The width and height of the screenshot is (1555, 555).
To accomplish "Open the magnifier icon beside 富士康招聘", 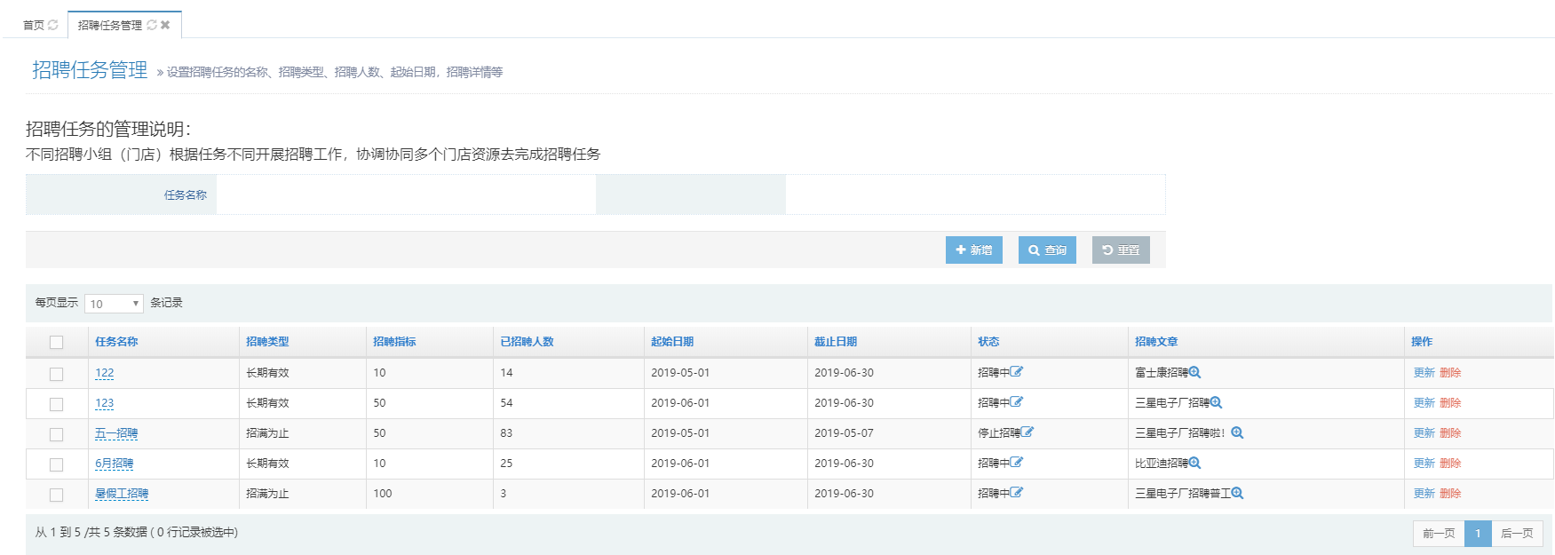I will 1195,373.
